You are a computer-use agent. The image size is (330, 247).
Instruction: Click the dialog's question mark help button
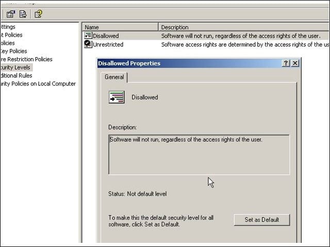coord(286,63)
